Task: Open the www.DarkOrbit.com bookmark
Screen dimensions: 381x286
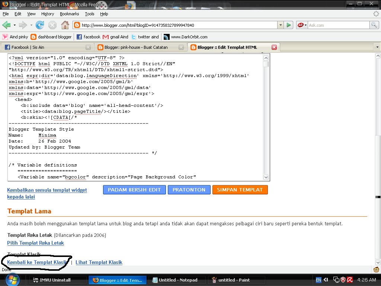Action: [186, 37]
